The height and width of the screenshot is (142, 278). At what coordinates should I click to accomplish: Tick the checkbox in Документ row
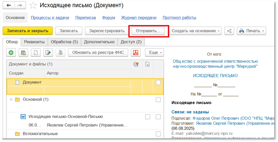(158, 82)
